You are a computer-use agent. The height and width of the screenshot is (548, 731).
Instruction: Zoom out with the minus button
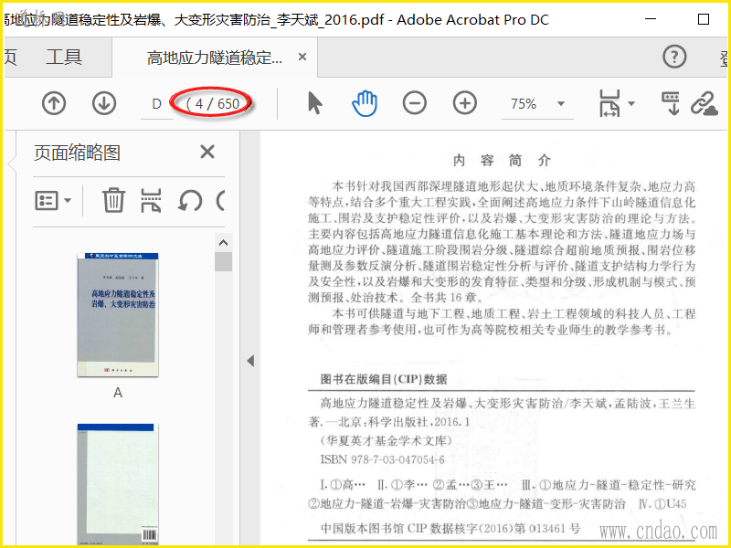coord(415,103)
